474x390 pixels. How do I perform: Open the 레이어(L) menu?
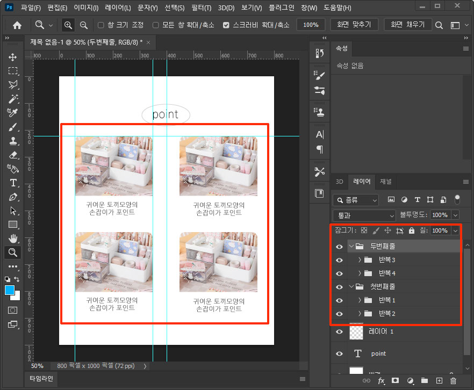pyautogui.click(x=118, y=8)
